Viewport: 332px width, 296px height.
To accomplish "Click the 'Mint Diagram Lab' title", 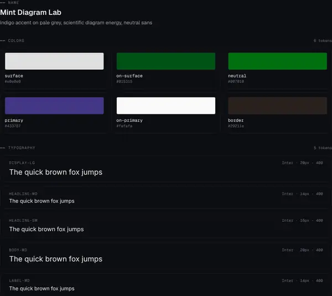I will click(x=30, y=13).
